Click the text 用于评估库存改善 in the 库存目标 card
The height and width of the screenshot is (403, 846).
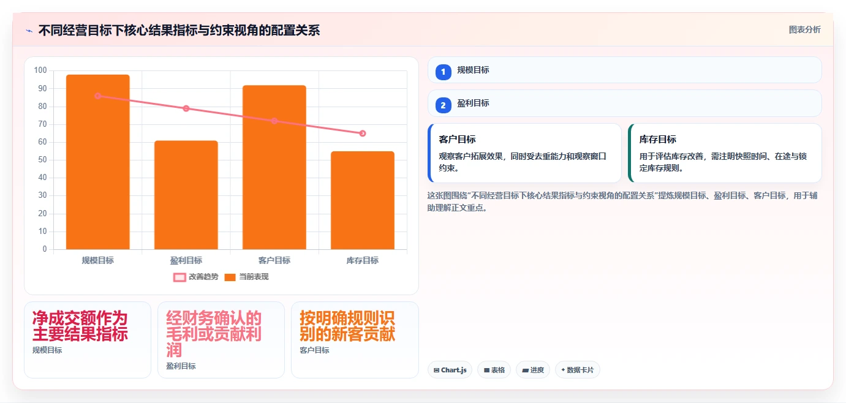point(671,156)
